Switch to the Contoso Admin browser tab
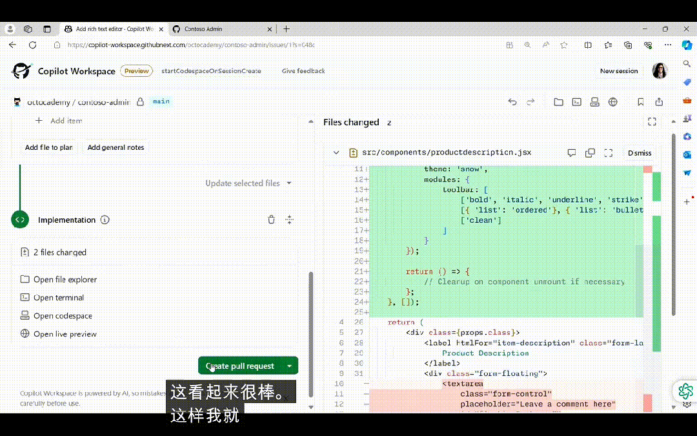This screenshot has height=436, width=697. [x=203, y=29]
